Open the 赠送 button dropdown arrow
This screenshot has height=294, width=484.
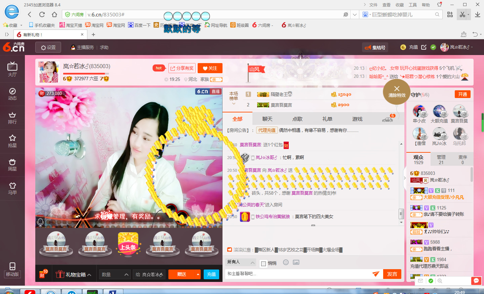point(198,274)
